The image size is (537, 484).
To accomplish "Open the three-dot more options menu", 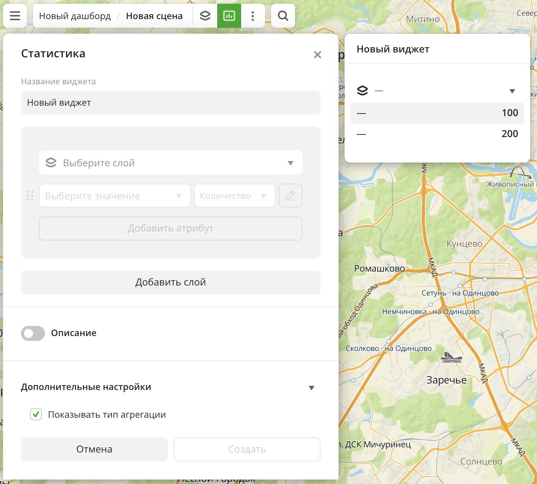I will [x=253, y=16].
